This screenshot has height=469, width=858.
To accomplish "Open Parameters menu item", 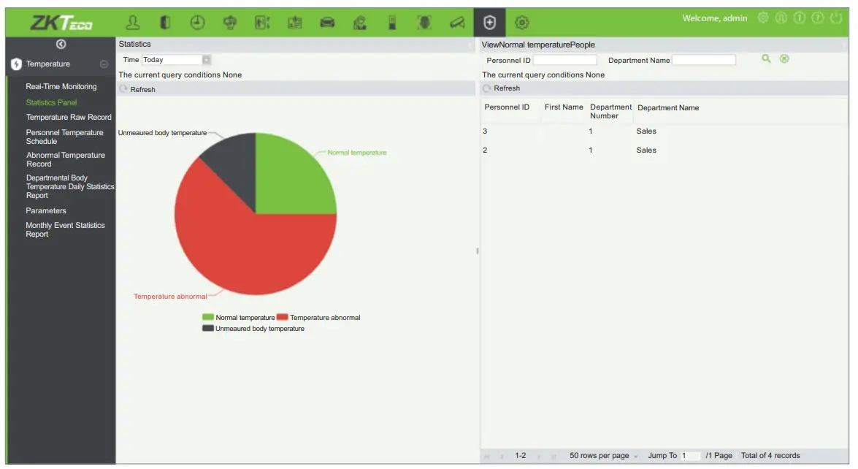I will (46, 210).
